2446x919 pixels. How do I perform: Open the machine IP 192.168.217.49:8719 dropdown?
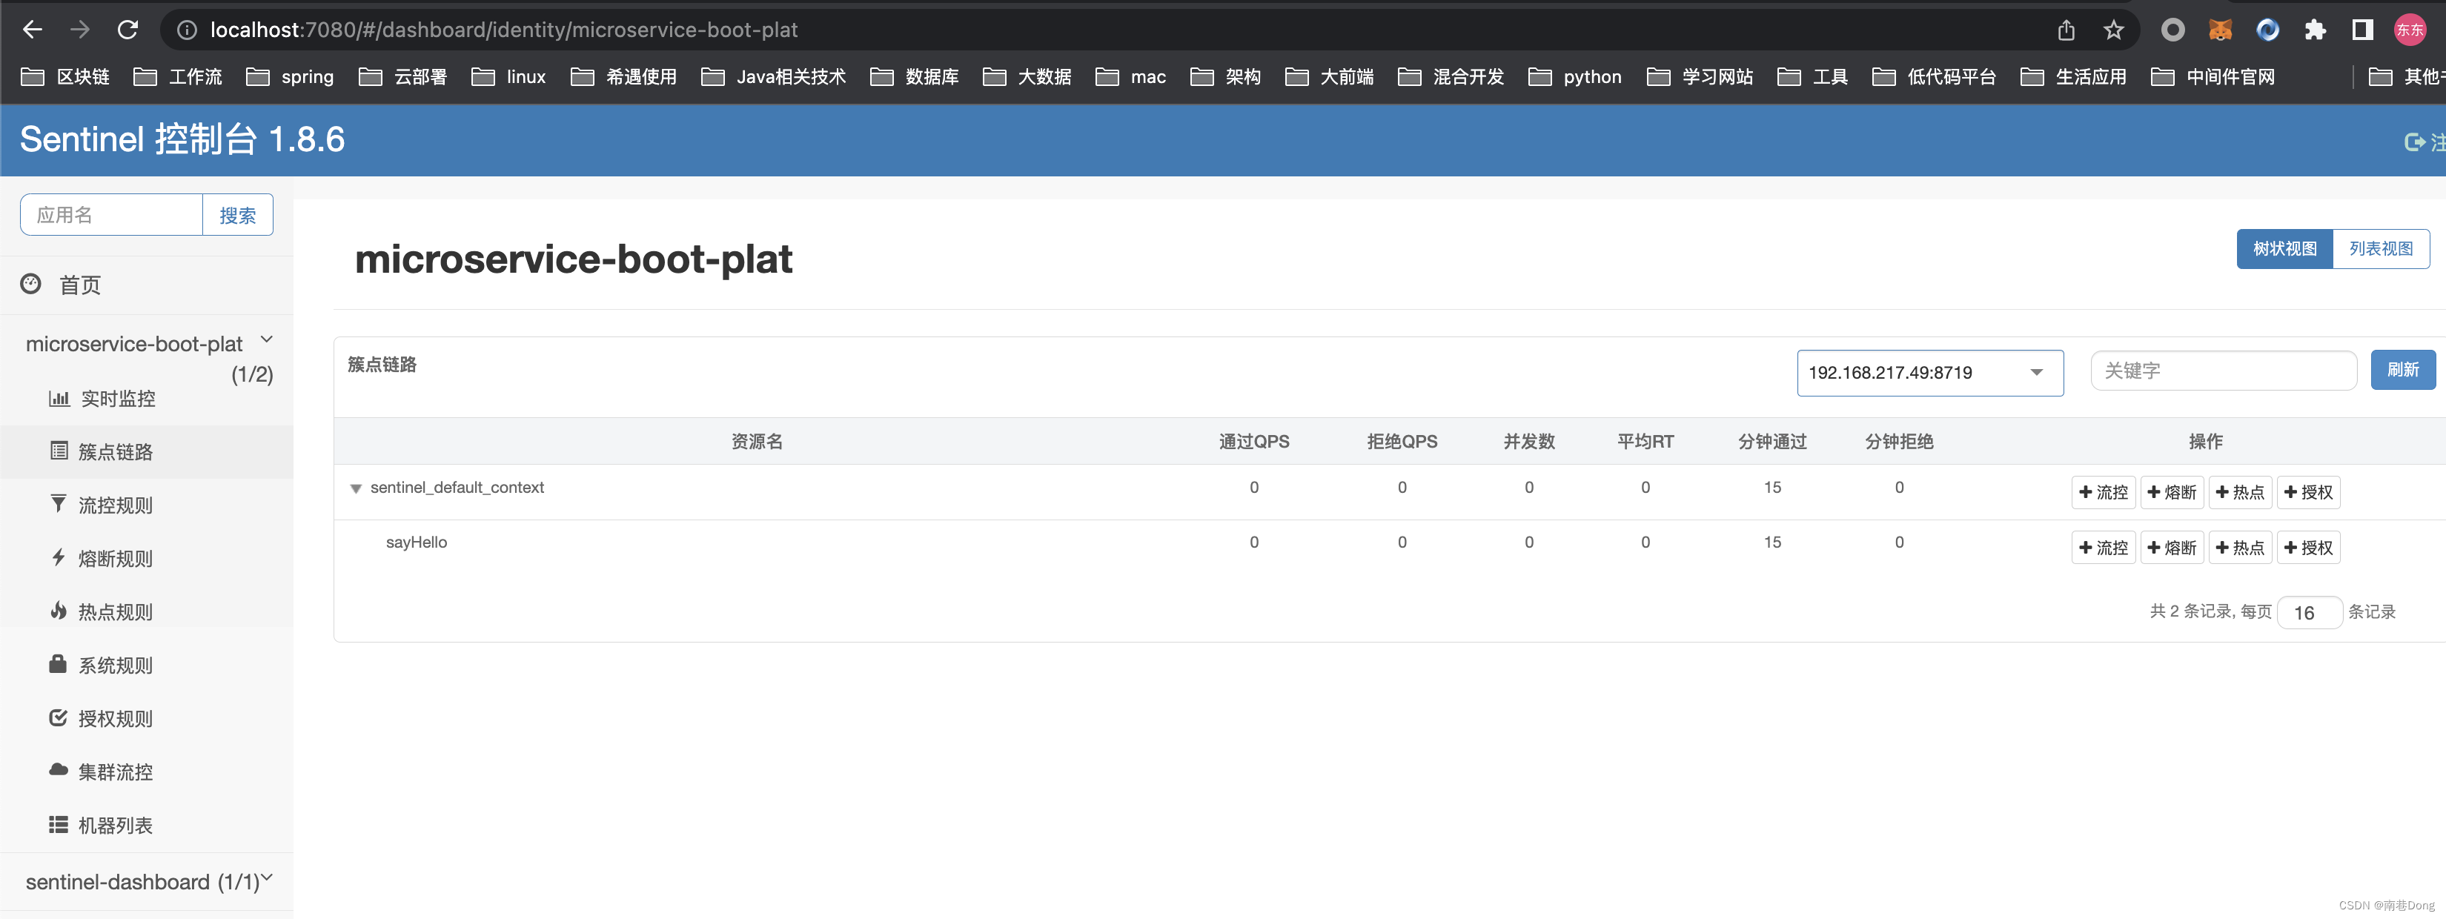pyautogui.click(x=1929, y=373)
